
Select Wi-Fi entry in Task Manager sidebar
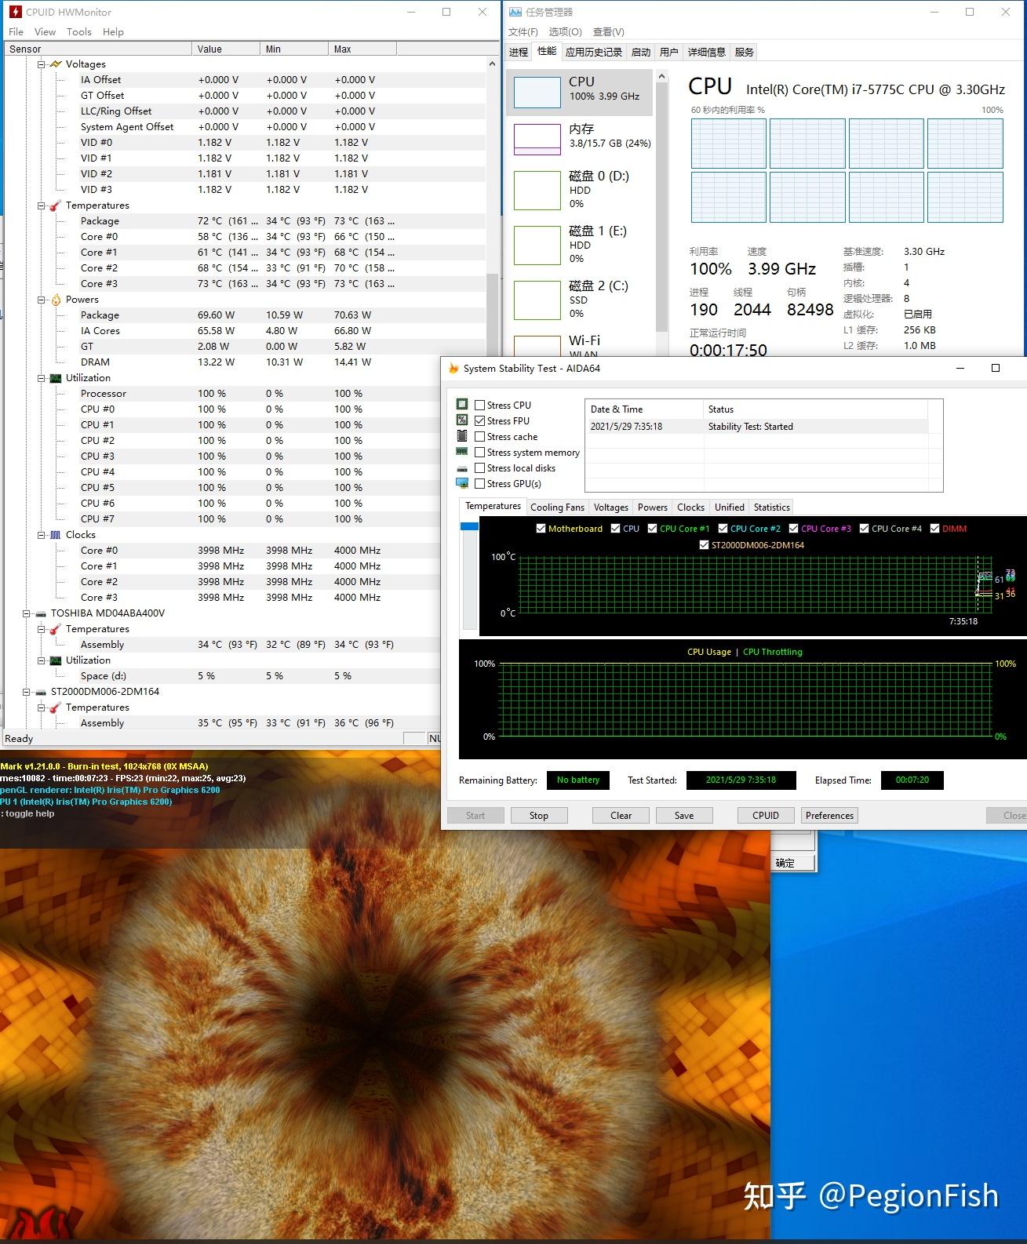[580, 344]
